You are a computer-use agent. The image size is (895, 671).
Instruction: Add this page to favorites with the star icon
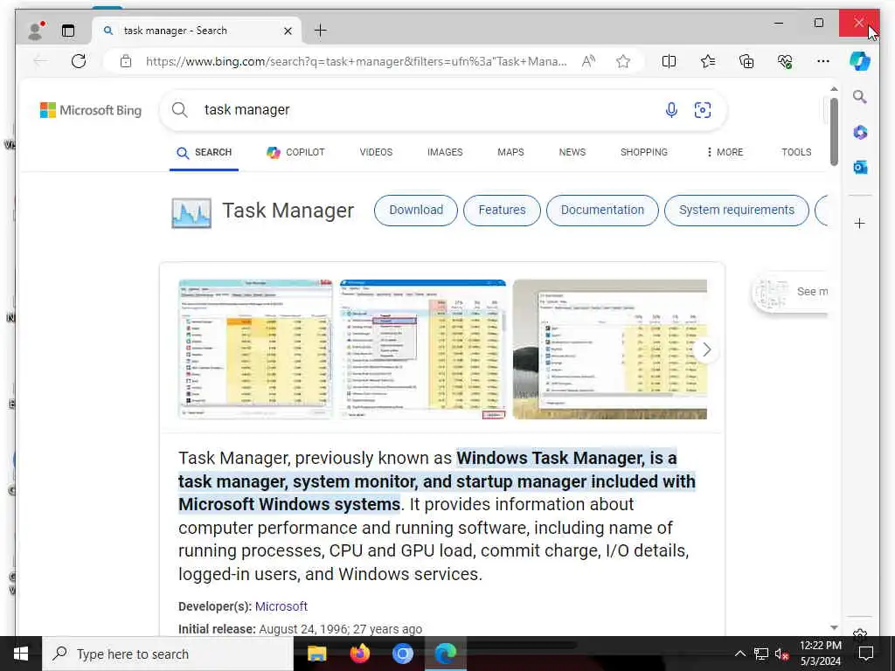click(623, 61)
